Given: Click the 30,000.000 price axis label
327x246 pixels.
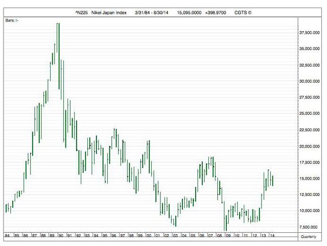Looking at the screenshot, I should tap(310, 81).
